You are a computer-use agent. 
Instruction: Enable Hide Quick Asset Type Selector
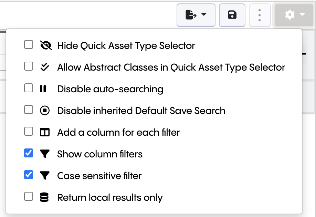(29, 44)
